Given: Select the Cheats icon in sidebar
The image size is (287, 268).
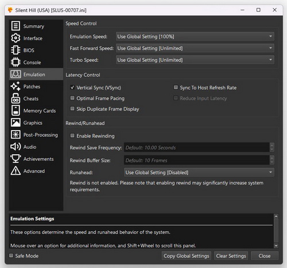Looking at the screenshot, I should (x=15, y=98).
